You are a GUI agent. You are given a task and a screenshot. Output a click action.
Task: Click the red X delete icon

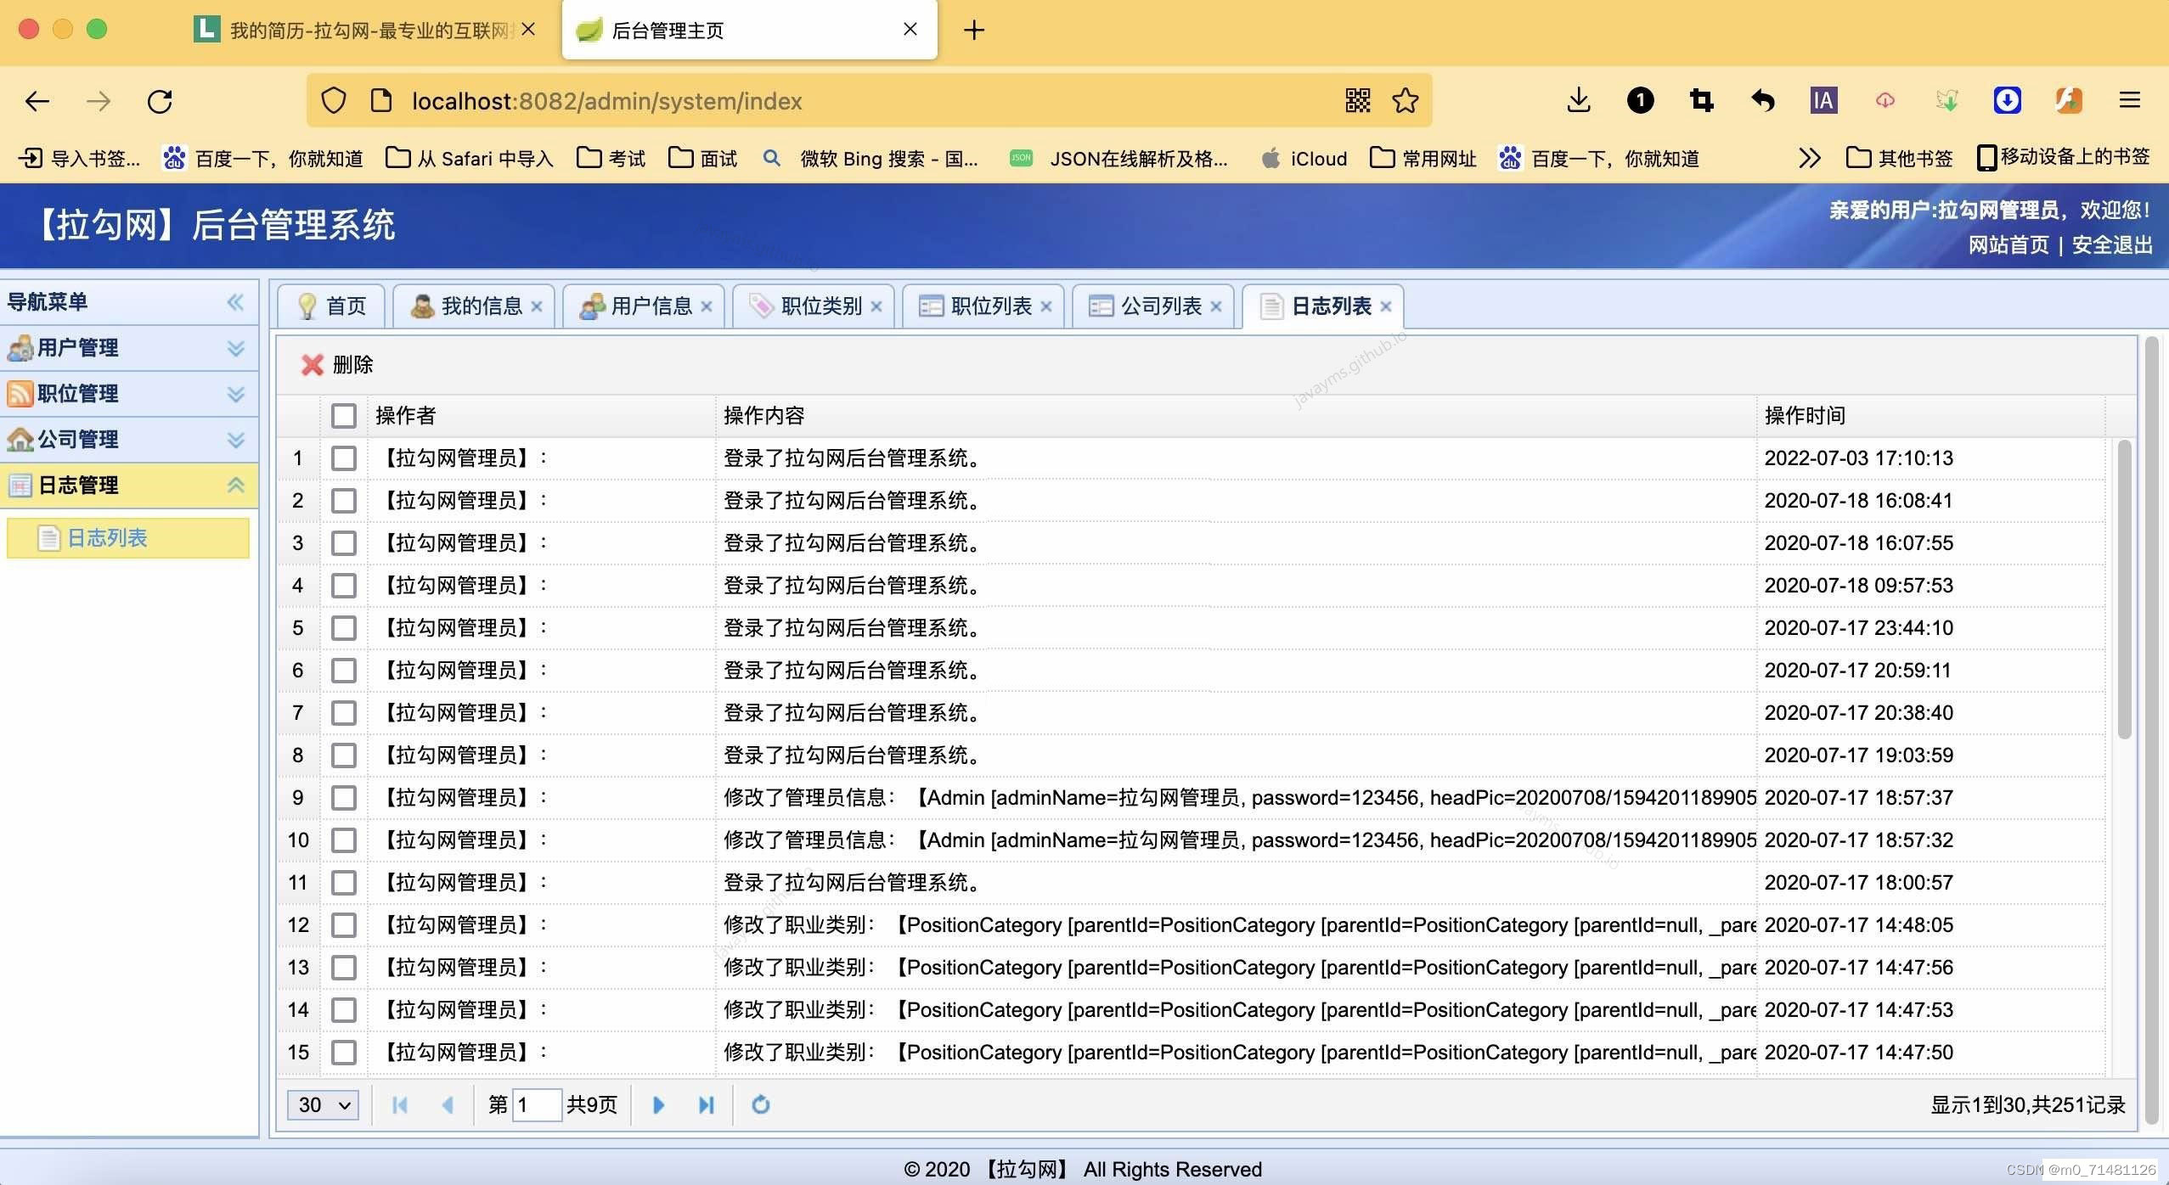point(313,365)
